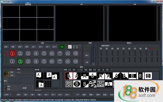This screenshot has height=102, width=163.
Task: Click the 名称 input field
Action: click(24, 72)
